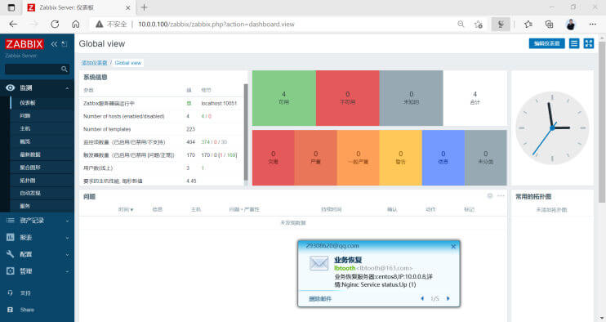Expand the 报表 sidebar section
Screen dimensions: 606x322
(37, 237)
